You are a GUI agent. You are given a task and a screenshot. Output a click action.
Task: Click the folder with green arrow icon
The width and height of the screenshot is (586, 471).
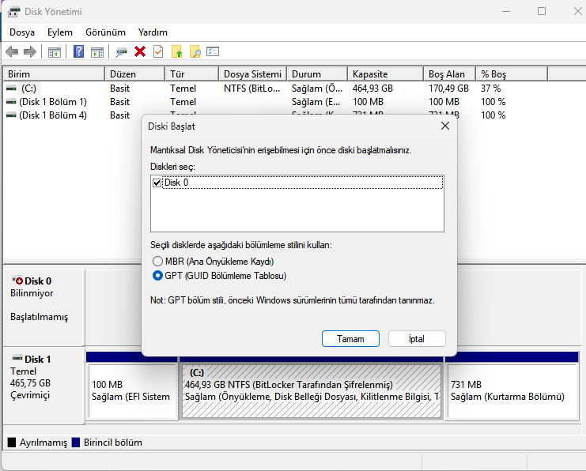click(176, 51)
